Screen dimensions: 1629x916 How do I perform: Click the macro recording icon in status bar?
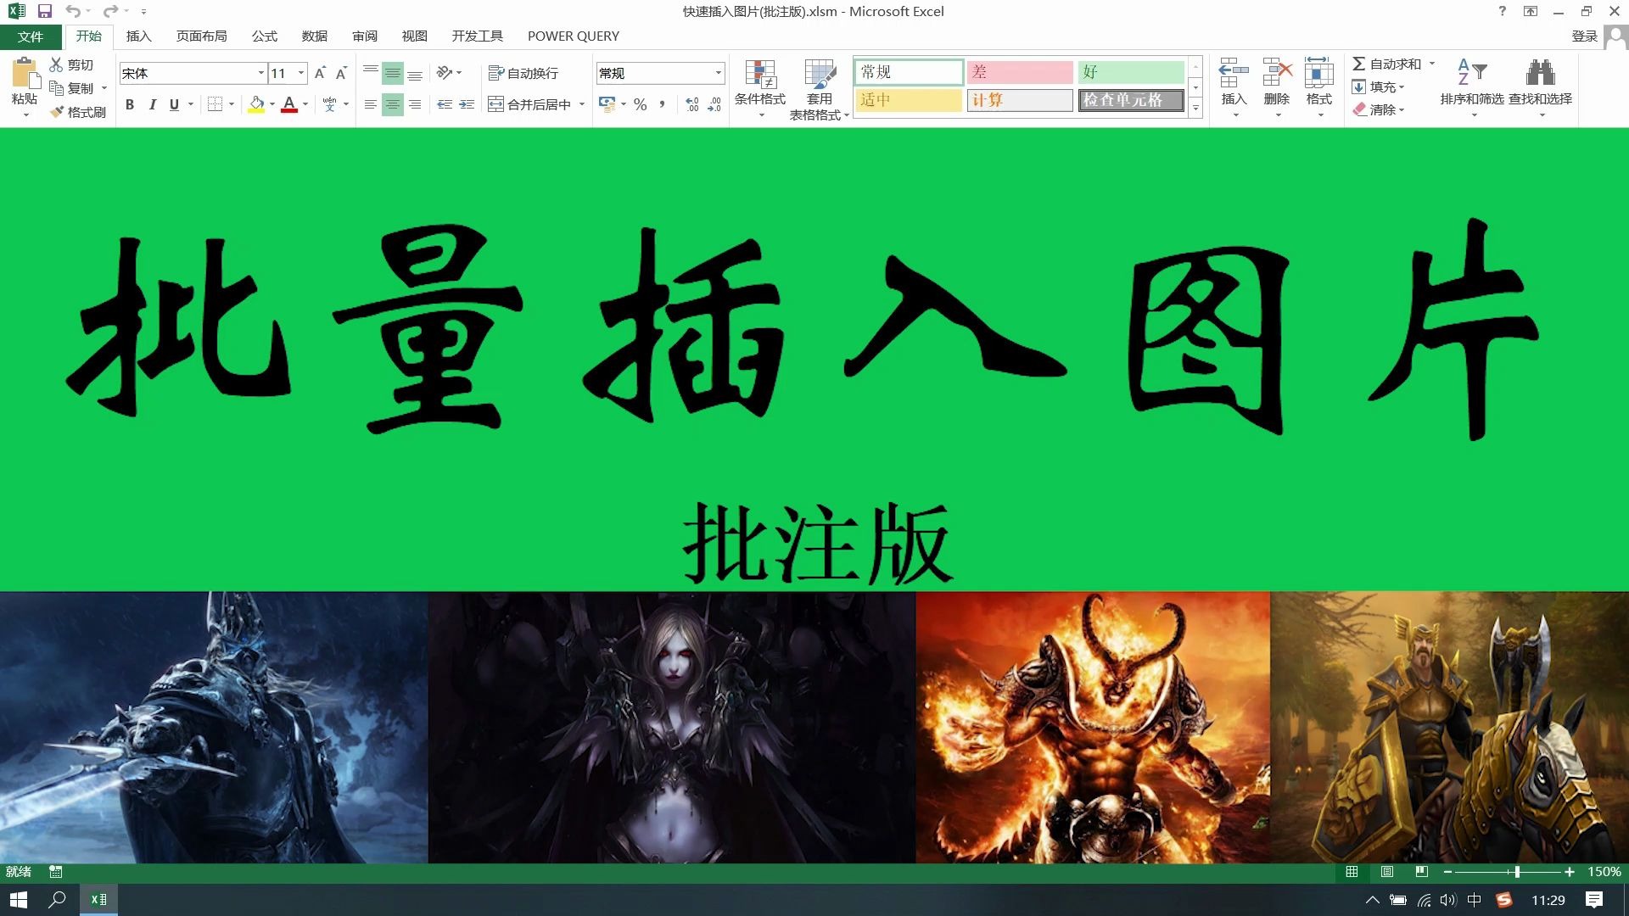(x=55, y=872)
